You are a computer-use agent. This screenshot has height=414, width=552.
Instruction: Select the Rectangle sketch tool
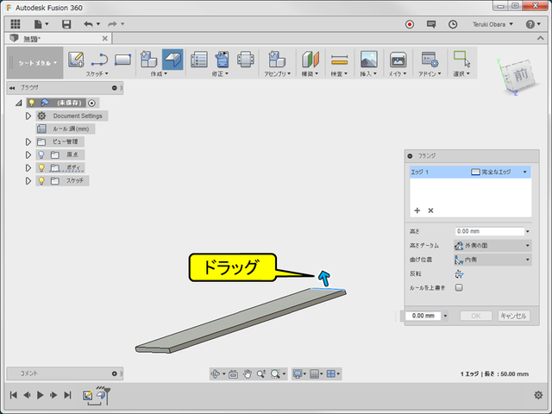click(x=122, y=60)
